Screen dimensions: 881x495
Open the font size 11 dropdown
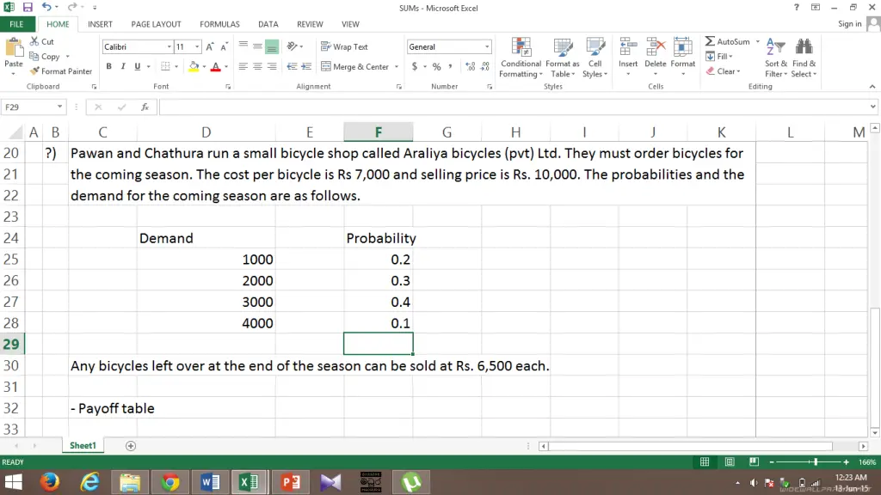coord(197,47)
